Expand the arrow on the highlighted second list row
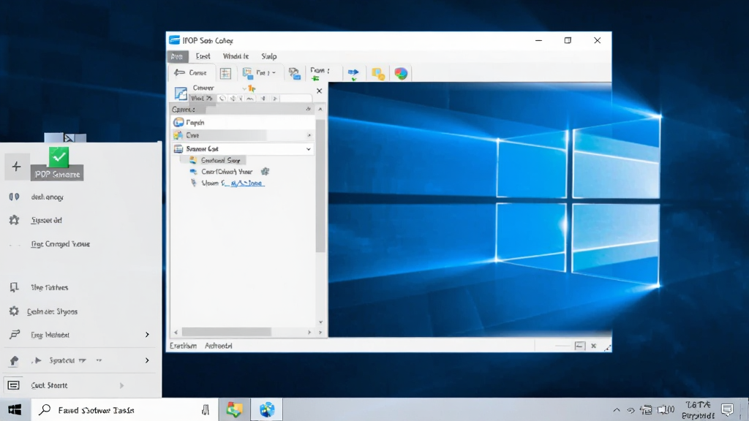 click(x=309, y=135)
